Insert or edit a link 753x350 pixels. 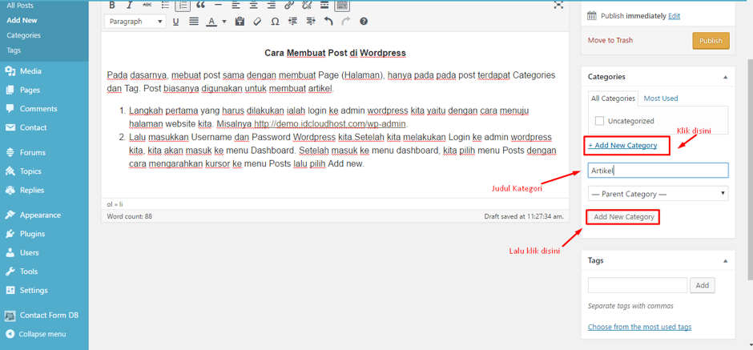(288, 6)
